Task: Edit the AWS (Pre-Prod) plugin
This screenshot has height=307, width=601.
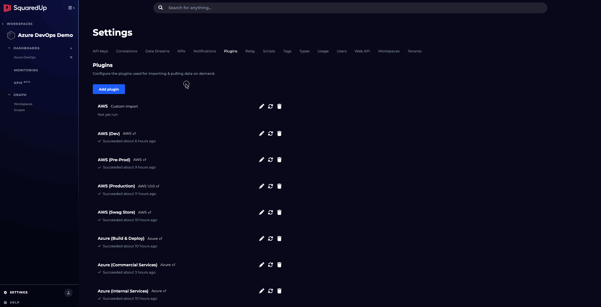Action: tap(261, 160)
